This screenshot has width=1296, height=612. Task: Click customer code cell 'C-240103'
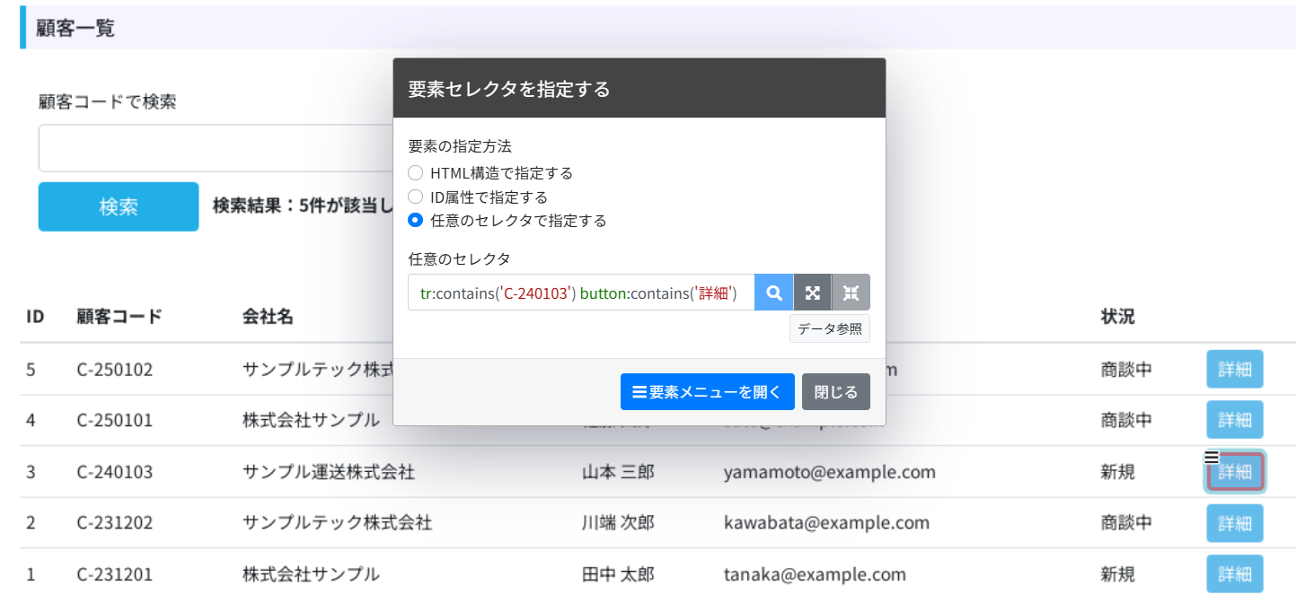(115, 472)
